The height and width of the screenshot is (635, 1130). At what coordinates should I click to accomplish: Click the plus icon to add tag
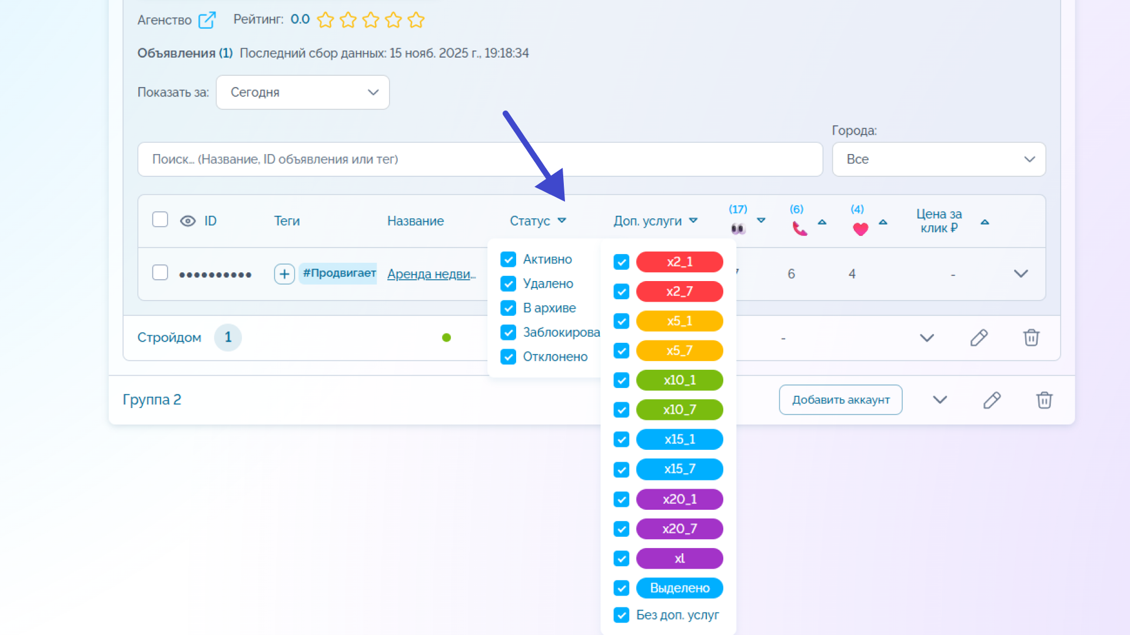click(x=284, y=274)
